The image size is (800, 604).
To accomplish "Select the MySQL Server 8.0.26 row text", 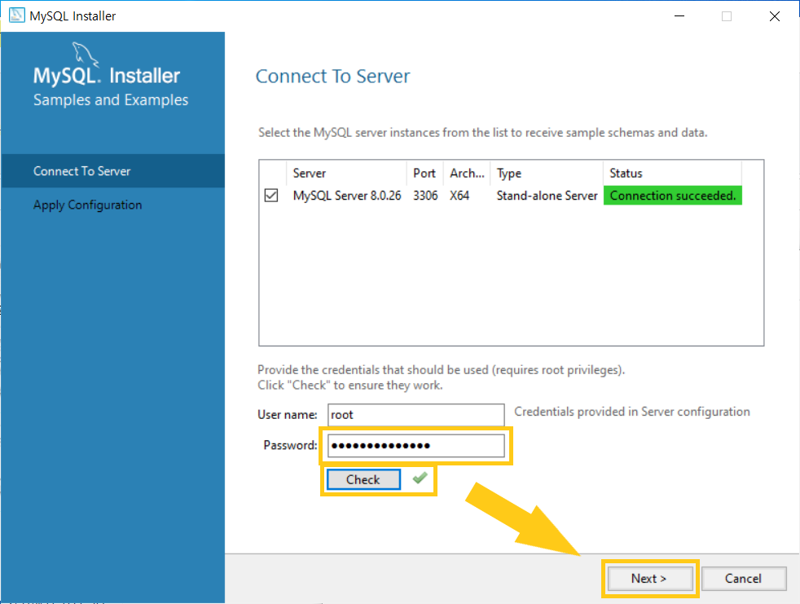I will coord(347,196).
